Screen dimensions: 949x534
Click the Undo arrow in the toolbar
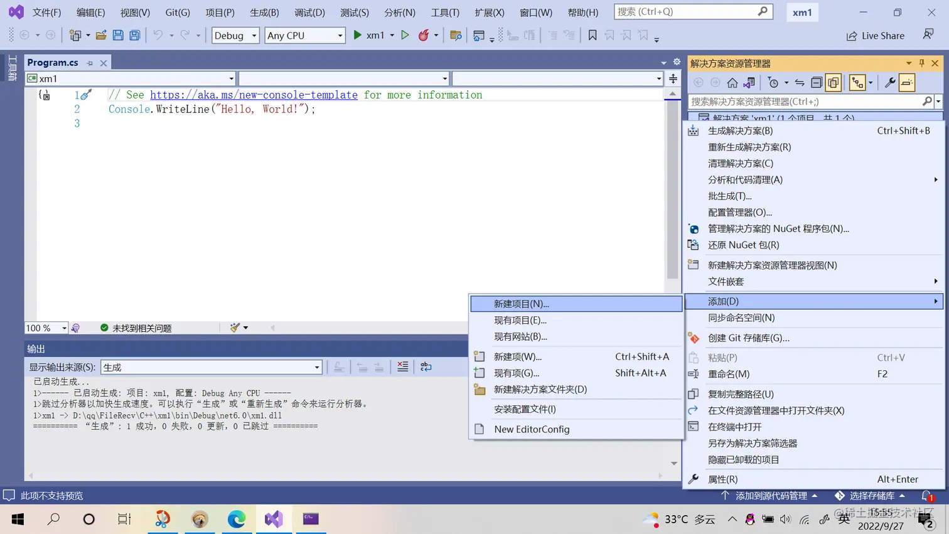coord(158,36)
